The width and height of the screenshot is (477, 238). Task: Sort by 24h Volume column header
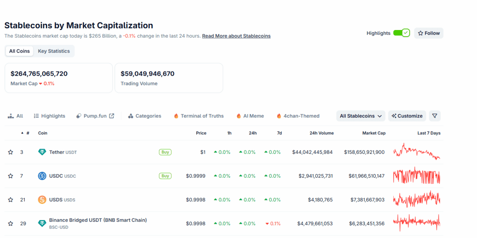(x=321, y=133)
